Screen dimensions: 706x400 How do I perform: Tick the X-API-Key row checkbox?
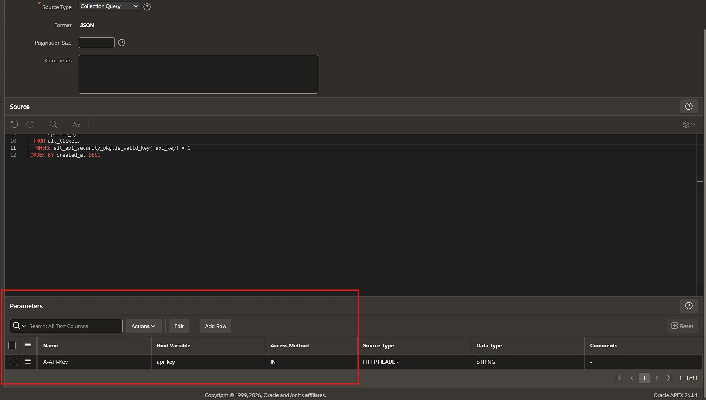[13, 362]
